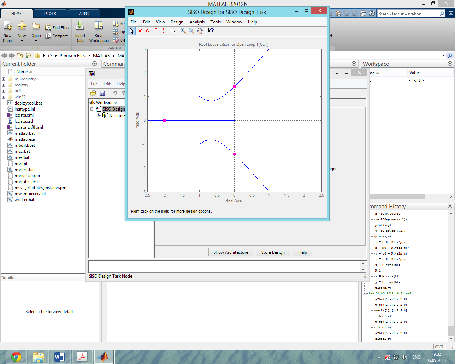Click the Compare files button
The image size is (455, 364).
point(57,36)
